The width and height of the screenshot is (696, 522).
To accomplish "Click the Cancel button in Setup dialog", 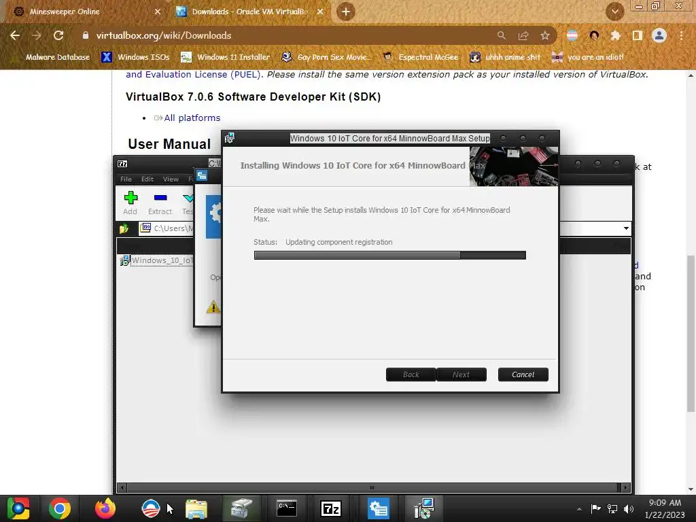I will pos(523,375).
